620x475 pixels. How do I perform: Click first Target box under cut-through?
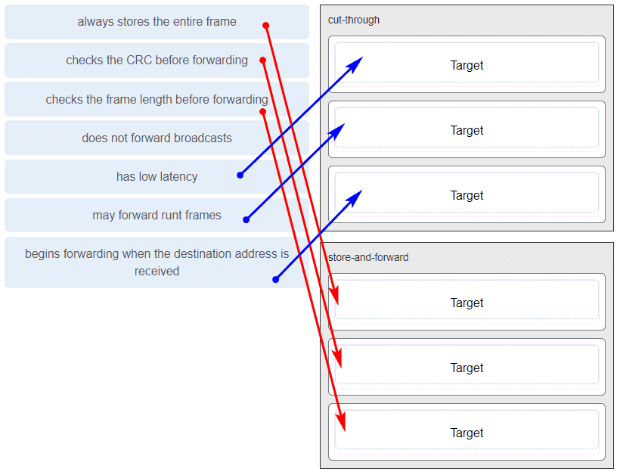click(467, 64)
